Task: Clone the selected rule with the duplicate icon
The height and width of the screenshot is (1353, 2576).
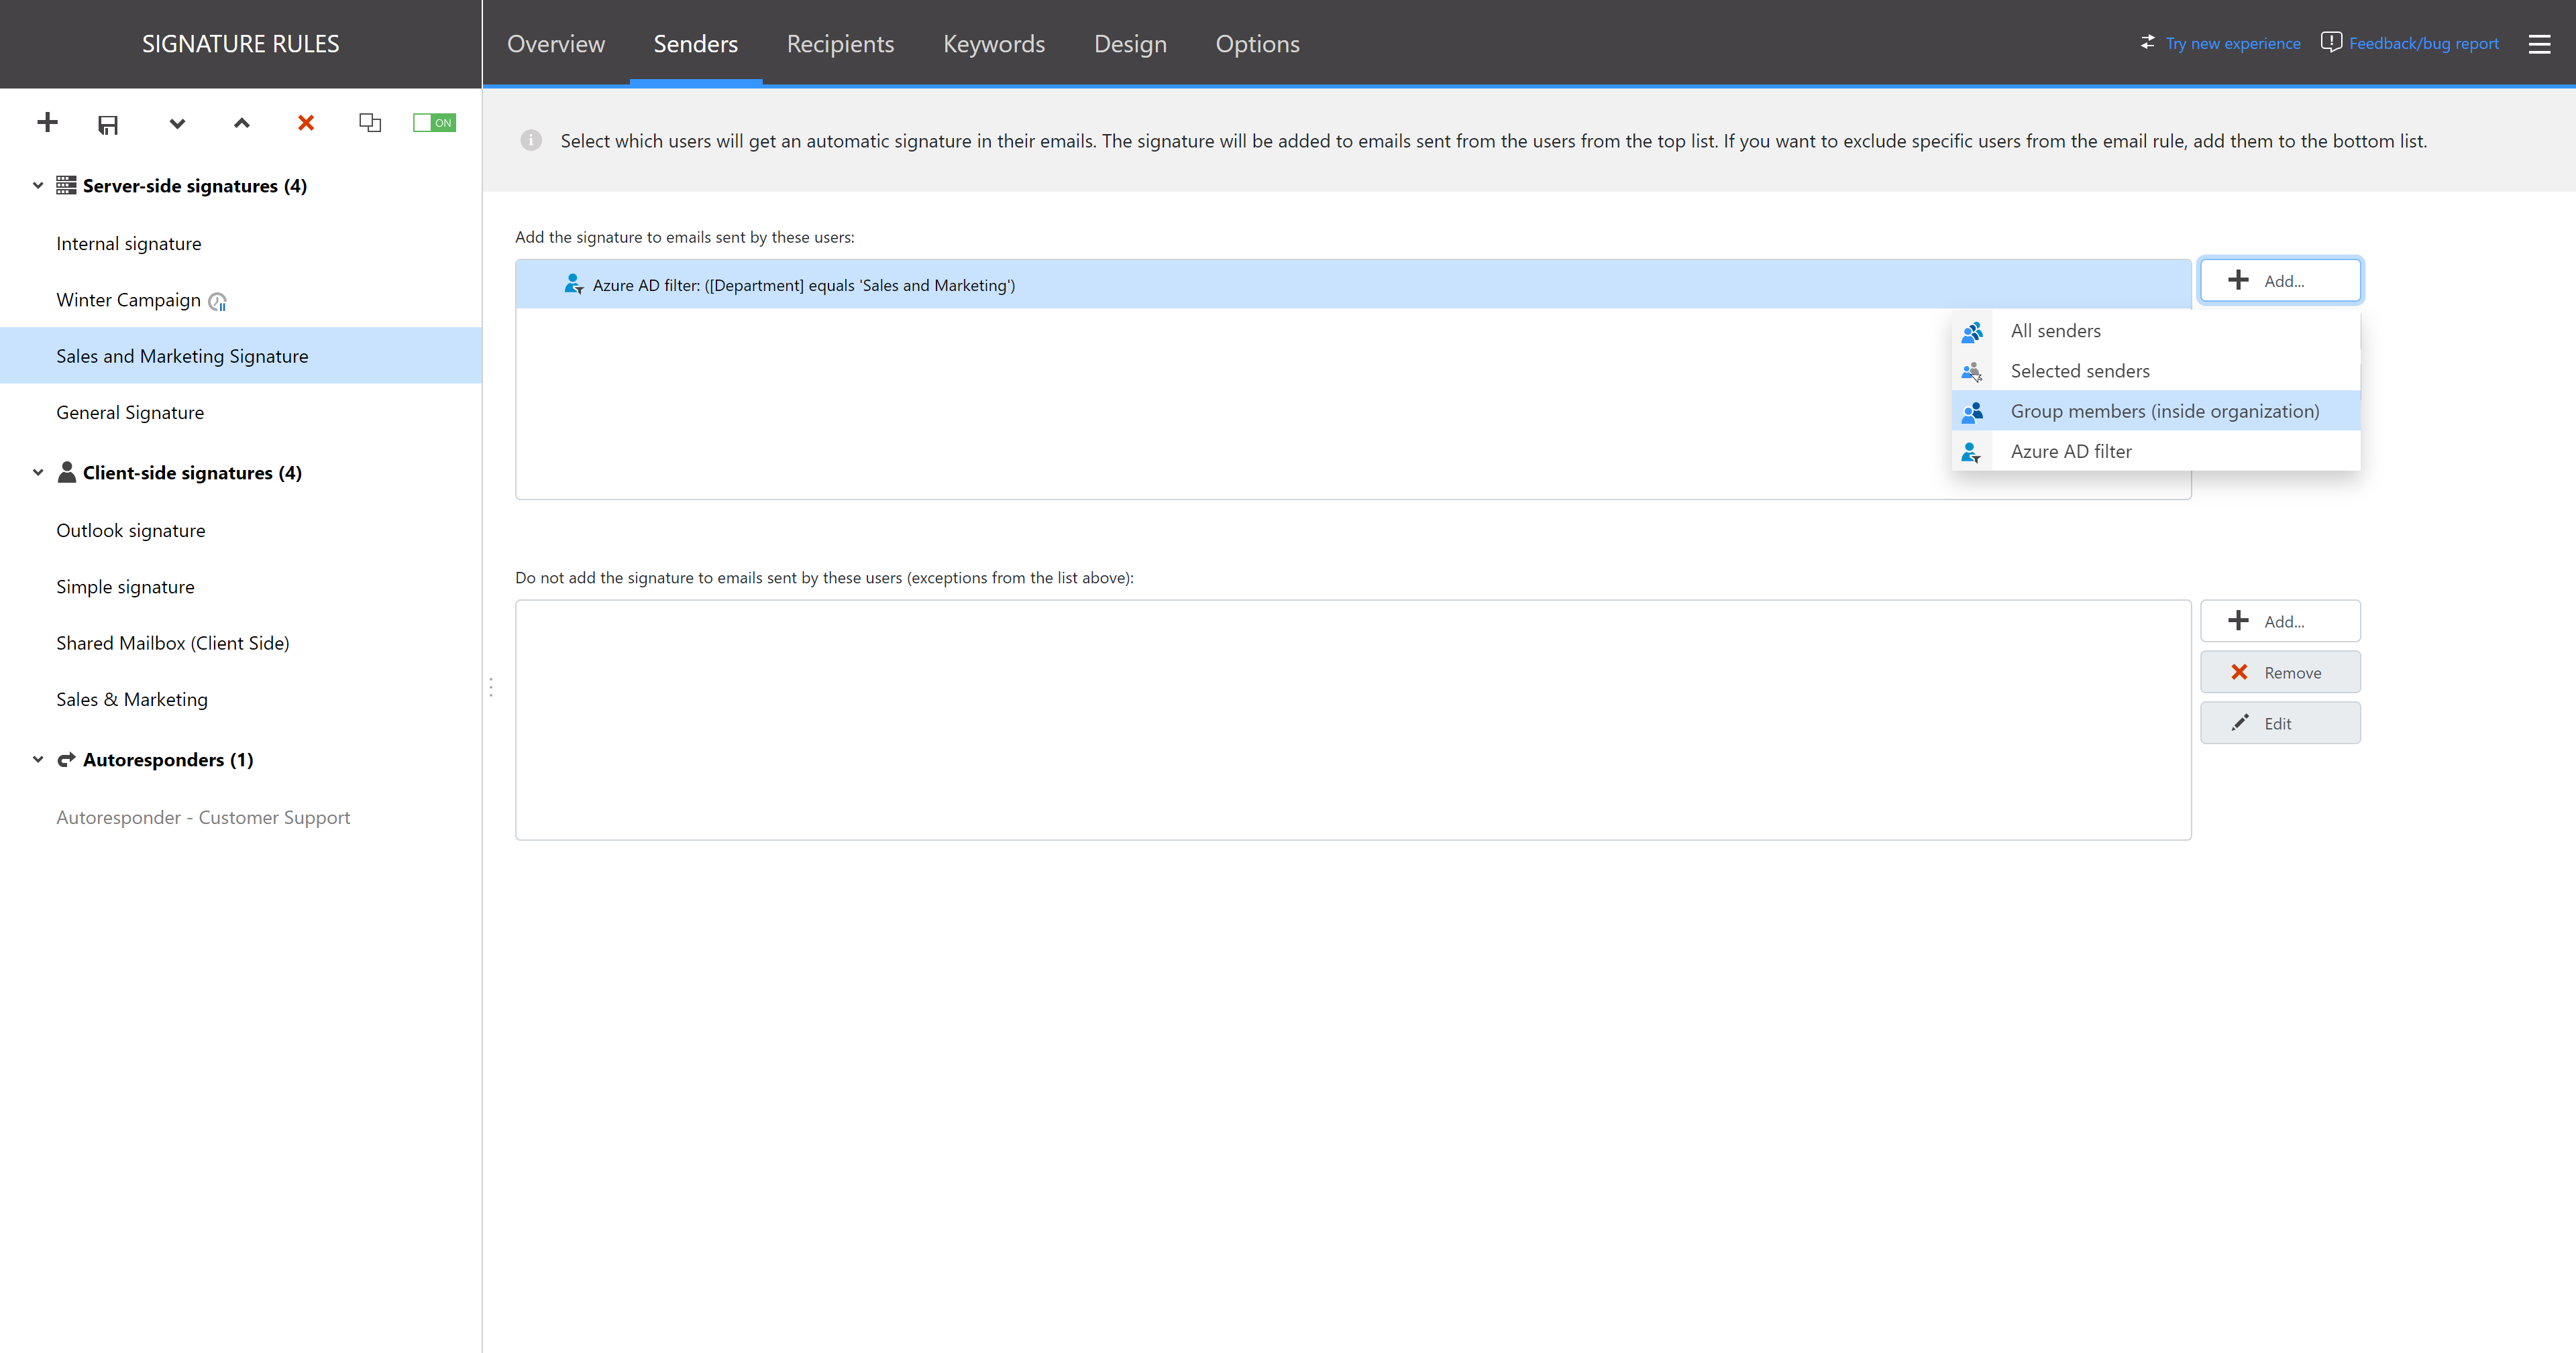Action: click(x=369, y=122)
